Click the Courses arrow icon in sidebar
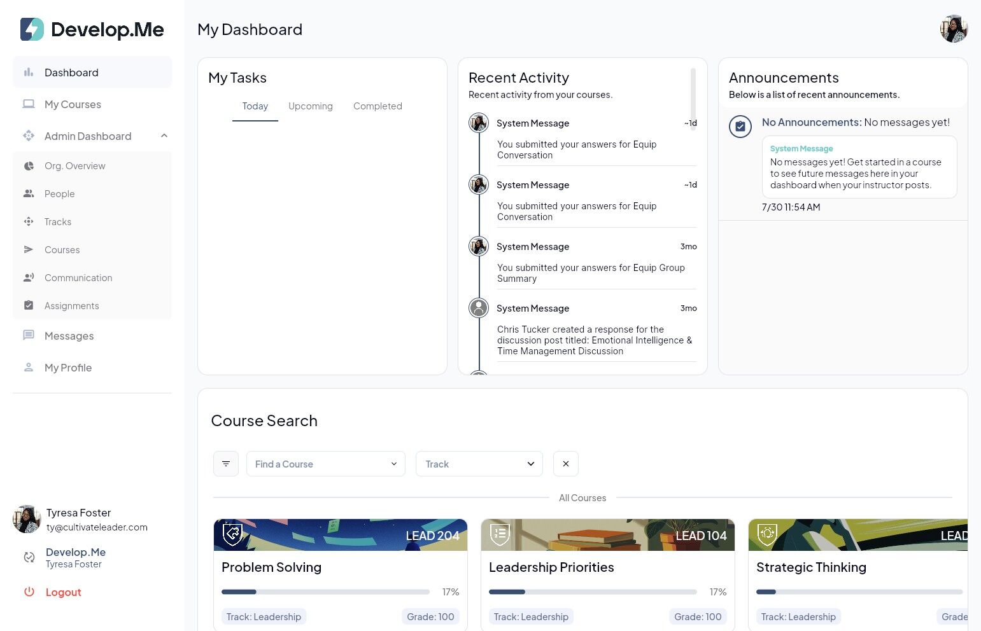Screen dimensions: 981x631 click(x=29, y=250)
